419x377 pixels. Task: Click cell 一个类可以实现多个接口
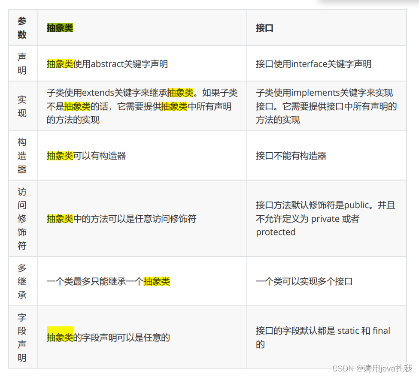click(327, 281)
